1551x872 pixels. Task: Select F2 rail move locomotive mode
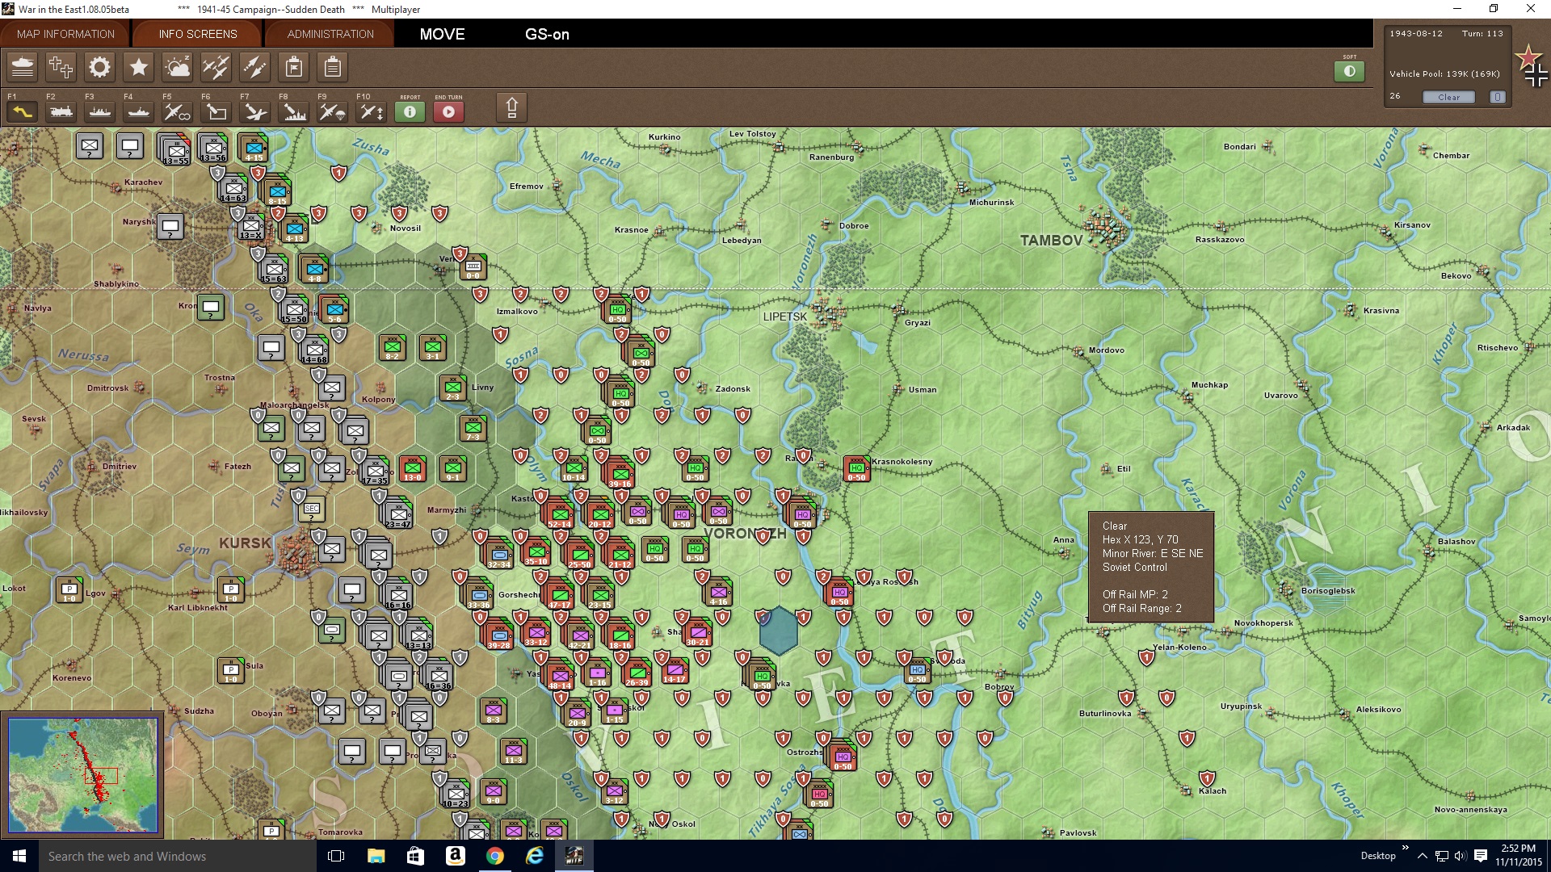(61, 111)
